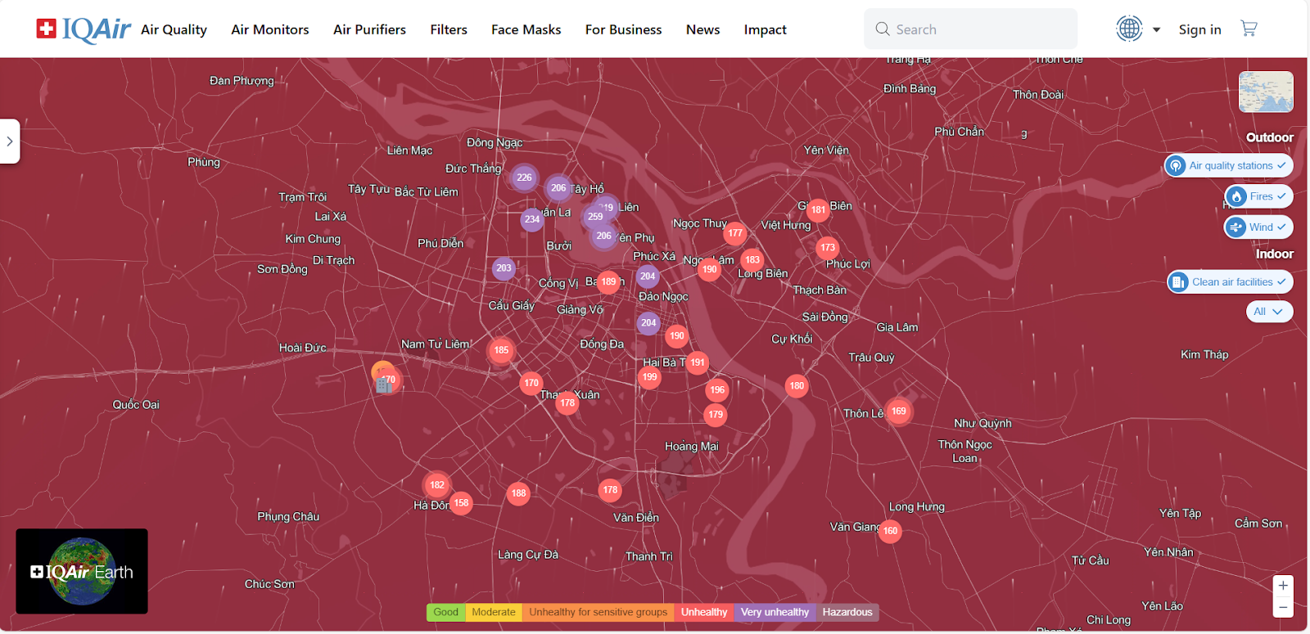
Task: Zoom in on the map
Action: pyautogui.click(x=1283, y=586)
